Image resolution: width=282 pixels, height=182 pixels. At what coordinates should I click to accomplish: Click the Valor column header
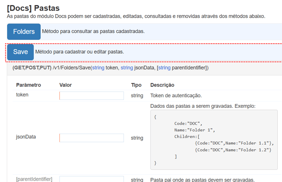point(66,85)
